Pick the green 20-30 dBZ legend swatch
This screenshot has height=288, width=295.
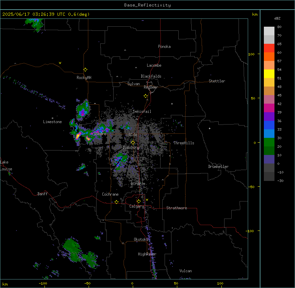coord(269,142)
